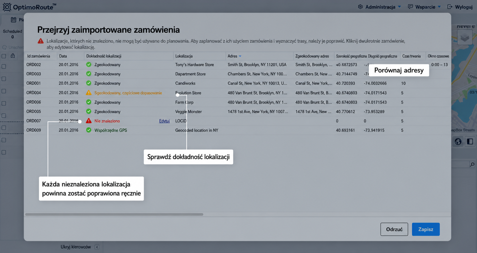Viewport: 477px width, 253px height.
Task: Click the Geocoded location in NY cell
Action: (x=197, y=130)
